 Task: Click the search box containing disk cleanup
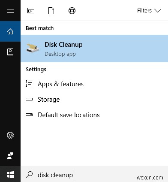(94, 175)
